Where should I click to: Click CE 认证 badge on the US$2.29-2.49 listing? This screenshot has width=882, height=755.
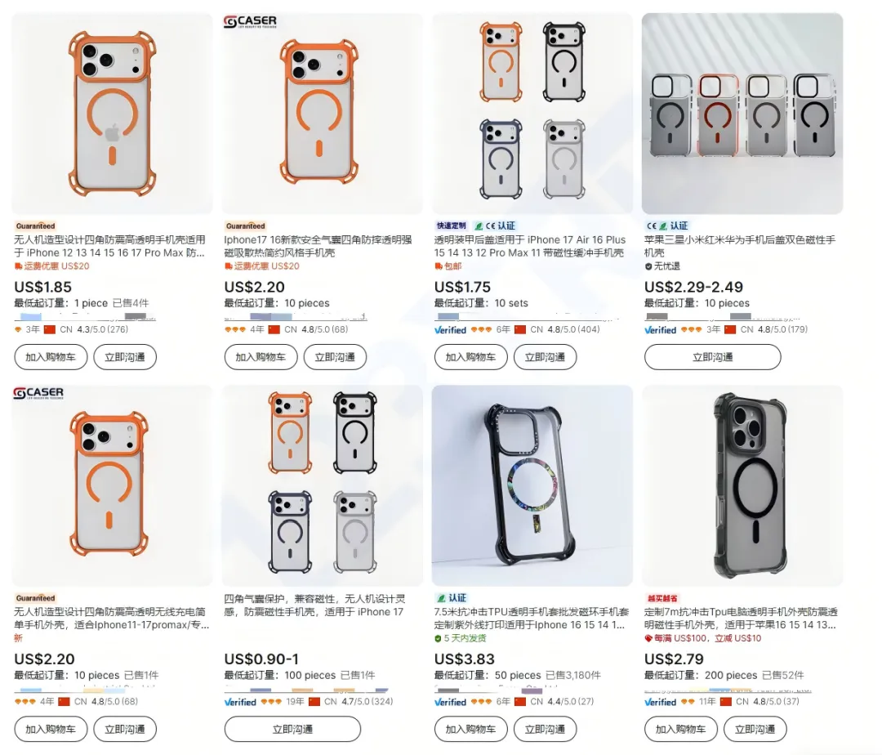pyautogui.click(x=667, y=226)
